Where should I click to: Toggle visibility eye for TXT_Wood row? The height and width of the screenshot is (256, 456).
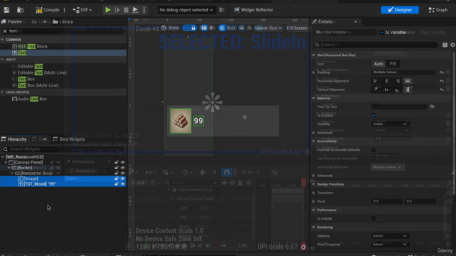point(123,184)
